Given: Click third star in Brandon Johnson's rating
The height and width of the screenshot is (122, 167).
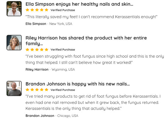Looking at the screenshot, I should click(x=37, y=90).
